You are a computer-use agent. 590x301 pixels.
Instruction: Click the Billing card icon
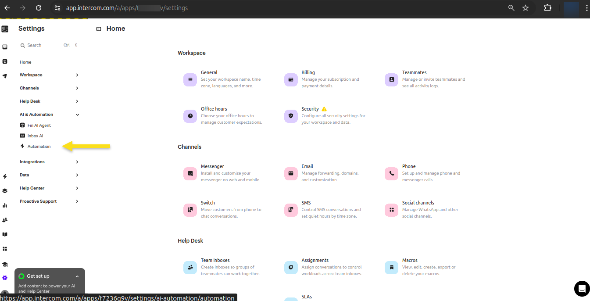[x=291, y=80]
